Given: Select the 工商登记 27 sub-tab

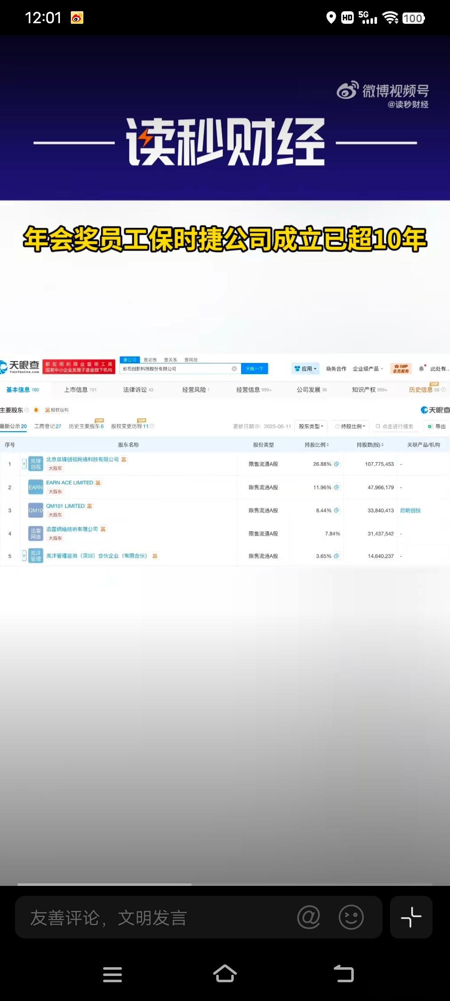Looking at the screenshot, I should click(x=47, y=426).
